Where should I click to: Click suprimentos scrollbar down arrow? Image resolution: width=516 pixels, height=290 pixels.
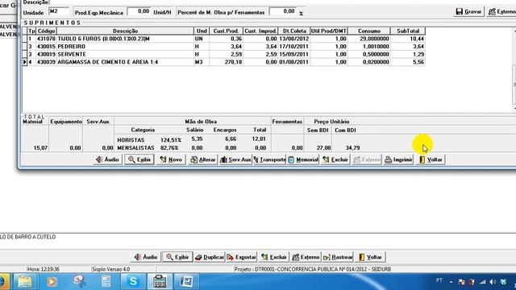click(x=514, y=109)
